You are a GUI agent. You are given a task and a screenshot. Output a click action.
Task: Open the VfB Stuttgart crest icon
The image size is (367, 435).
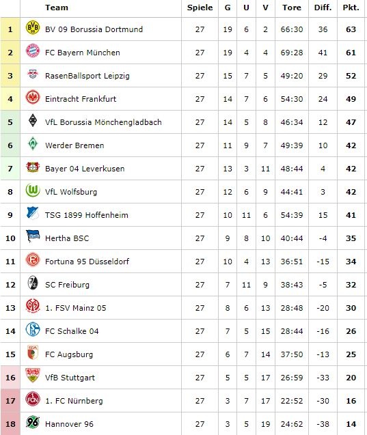tap(33, 376)
